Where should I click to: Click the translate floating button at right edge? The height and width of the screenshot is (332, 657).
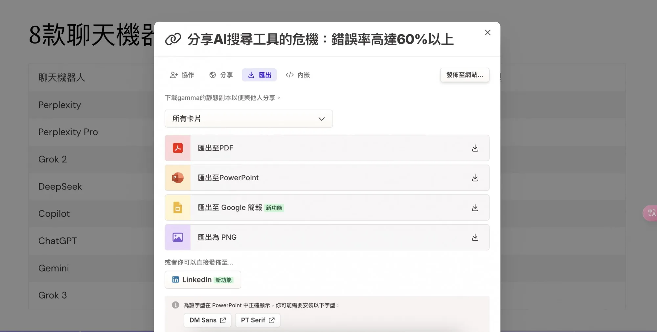[x=650, y=213]
